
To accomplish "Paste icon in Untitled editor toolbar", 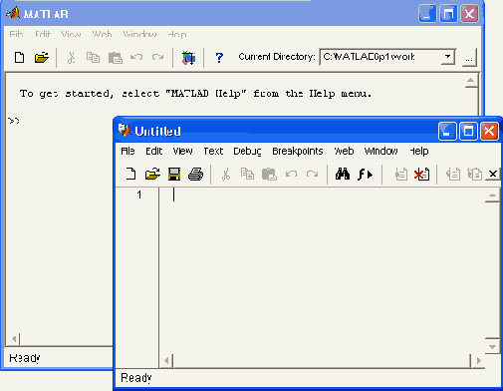I will point(269,174).
